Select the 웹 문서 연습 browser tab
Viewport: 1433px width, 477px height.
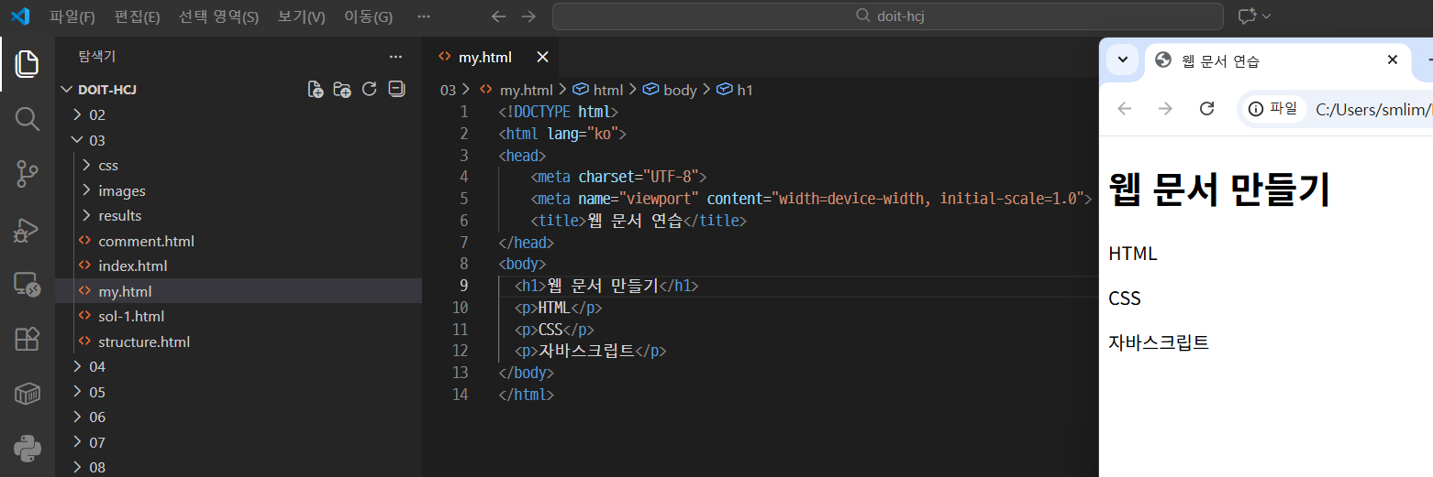coord(1278,60)
